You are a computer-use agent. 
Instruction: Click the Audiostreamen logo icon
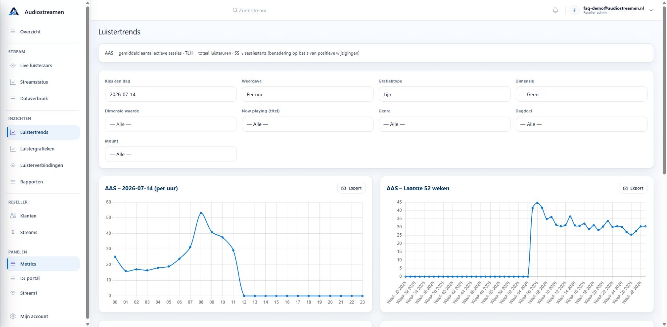click(14, 12)
